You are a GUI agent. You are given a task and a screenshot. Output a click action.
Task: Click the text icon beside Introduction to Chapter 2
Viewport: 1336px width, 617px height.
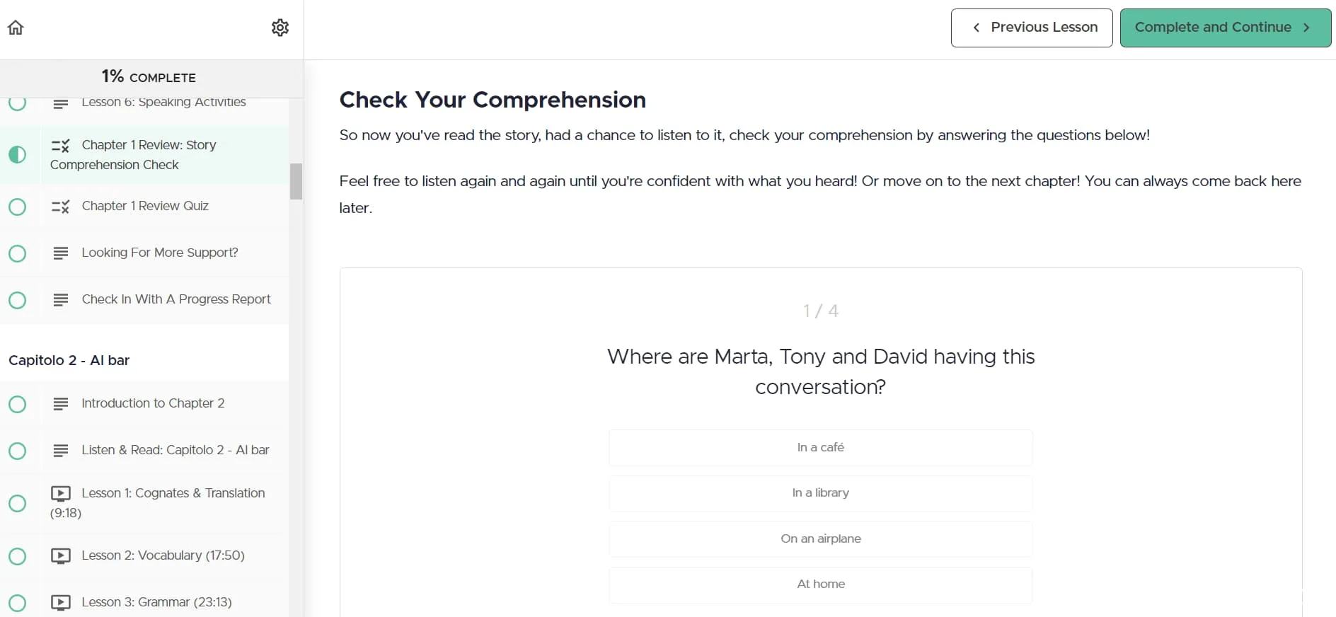click(x=61, y=404)
